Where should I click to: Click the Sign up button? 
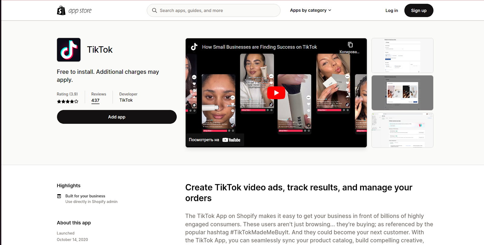click(x=419, y=11)
